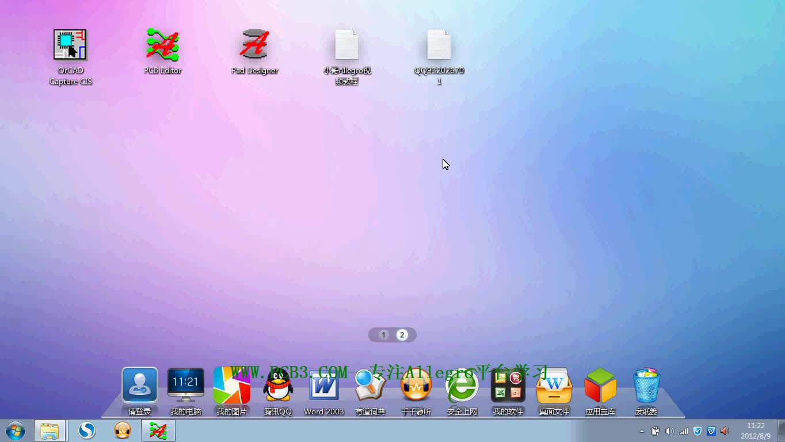785x442 pixels.
Task: Switch to desktop page 1
Action: pyautogui.click(x=384, y=335)
